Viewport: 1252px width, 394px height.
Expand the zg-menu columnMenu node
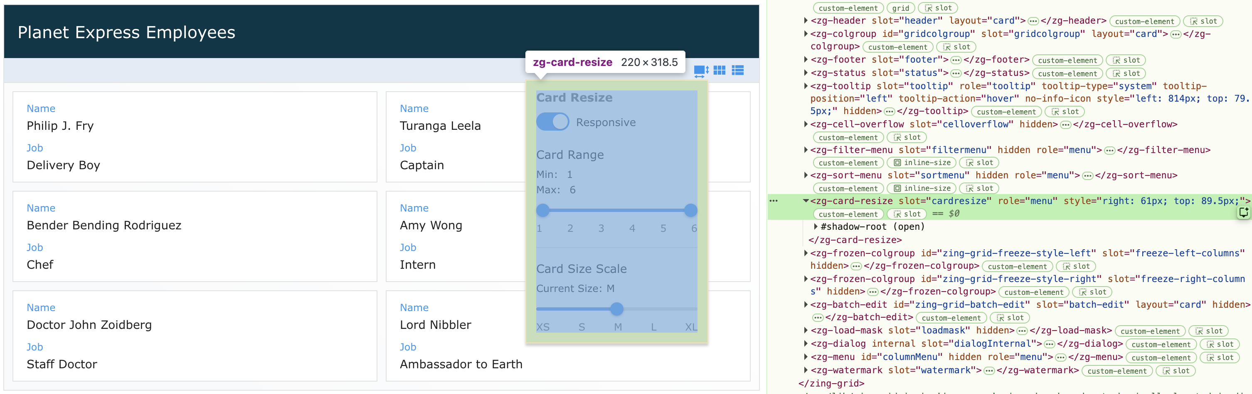(805, 357)
